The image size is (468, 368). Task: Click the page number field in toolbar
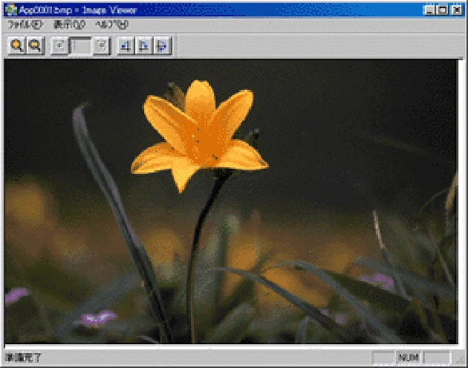point(80,46)
